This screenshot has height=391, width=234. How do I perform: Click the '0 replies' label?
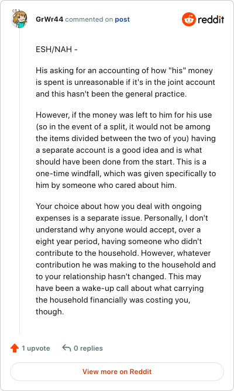coord(88,348)
